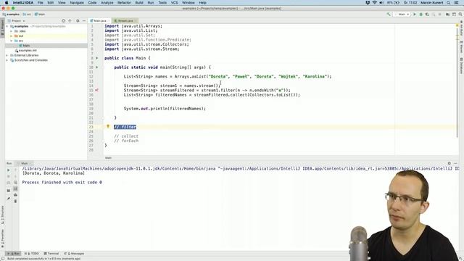The image size is (464, 261).
Task: Open the Run tool window button at bottom
Action: [x=13, y=254]
